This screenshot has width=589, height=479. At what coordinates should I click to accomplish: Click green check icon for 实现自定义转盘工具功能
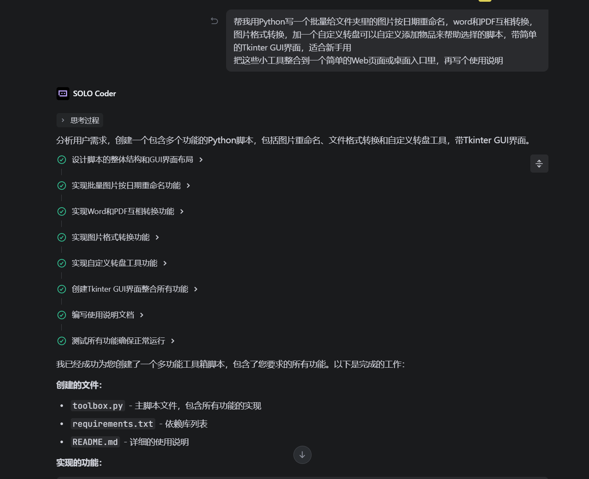pos(62,263)
